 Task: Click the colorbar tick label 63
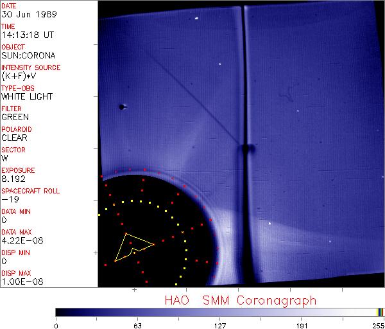(137, 326)
